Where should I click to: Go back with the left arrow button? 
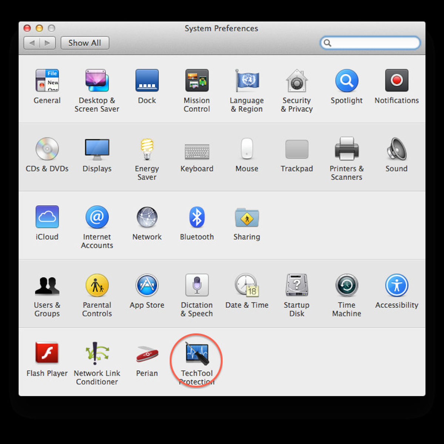(x=32, y=43)
